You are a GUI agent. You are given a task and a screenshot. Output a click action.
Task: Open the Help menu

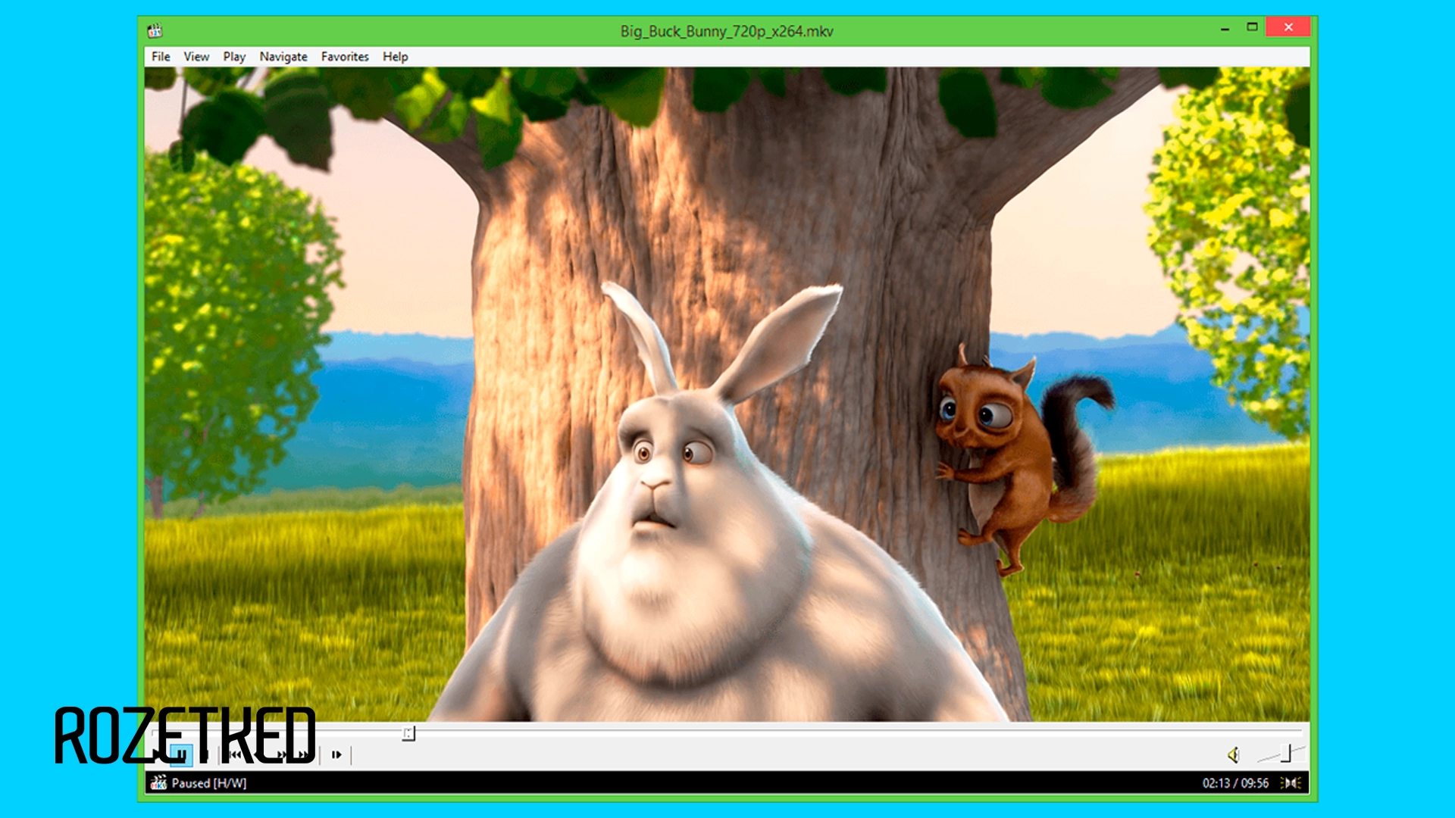tap(395, 57)
